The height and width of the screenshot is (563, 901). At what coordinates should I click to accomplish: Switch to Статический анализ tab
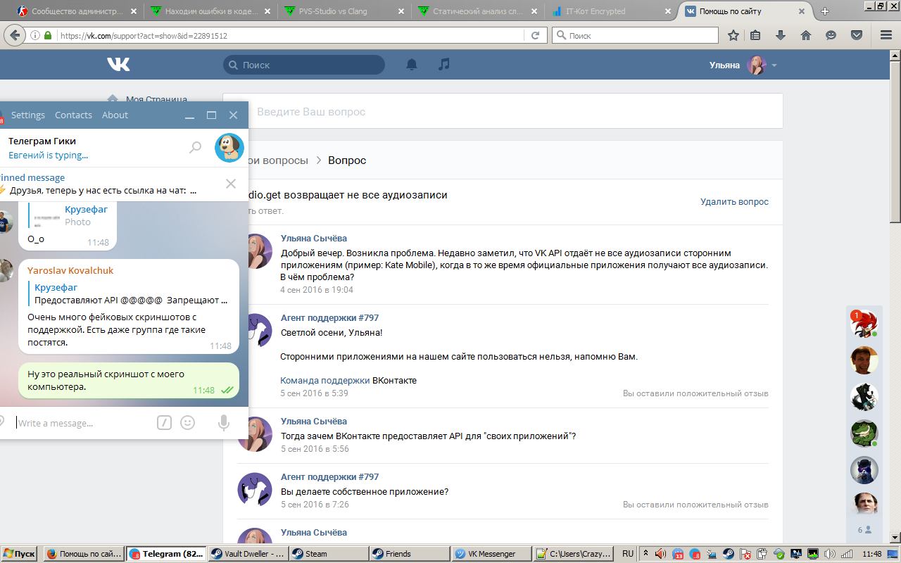tap(478, 11)
